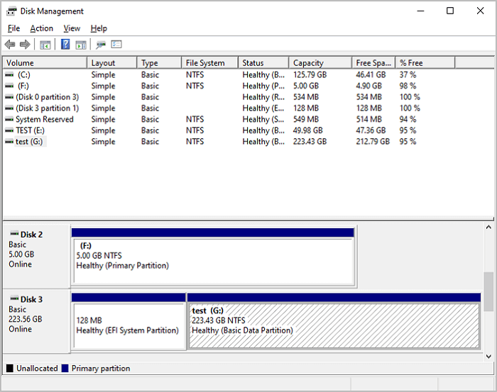
Task: Click the Back arrow in the toolbar
Action: (10, 45)
